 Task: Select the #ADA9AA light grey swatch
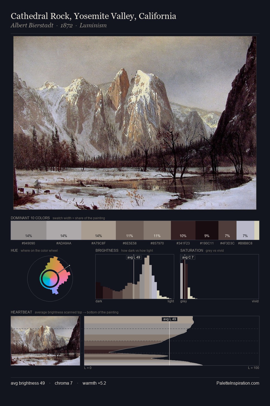click(64, 230)
